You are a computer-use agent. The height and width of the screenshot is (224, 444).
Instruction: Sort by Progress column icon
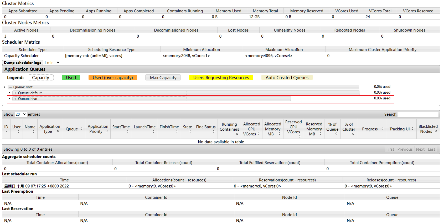pos(383,129)
